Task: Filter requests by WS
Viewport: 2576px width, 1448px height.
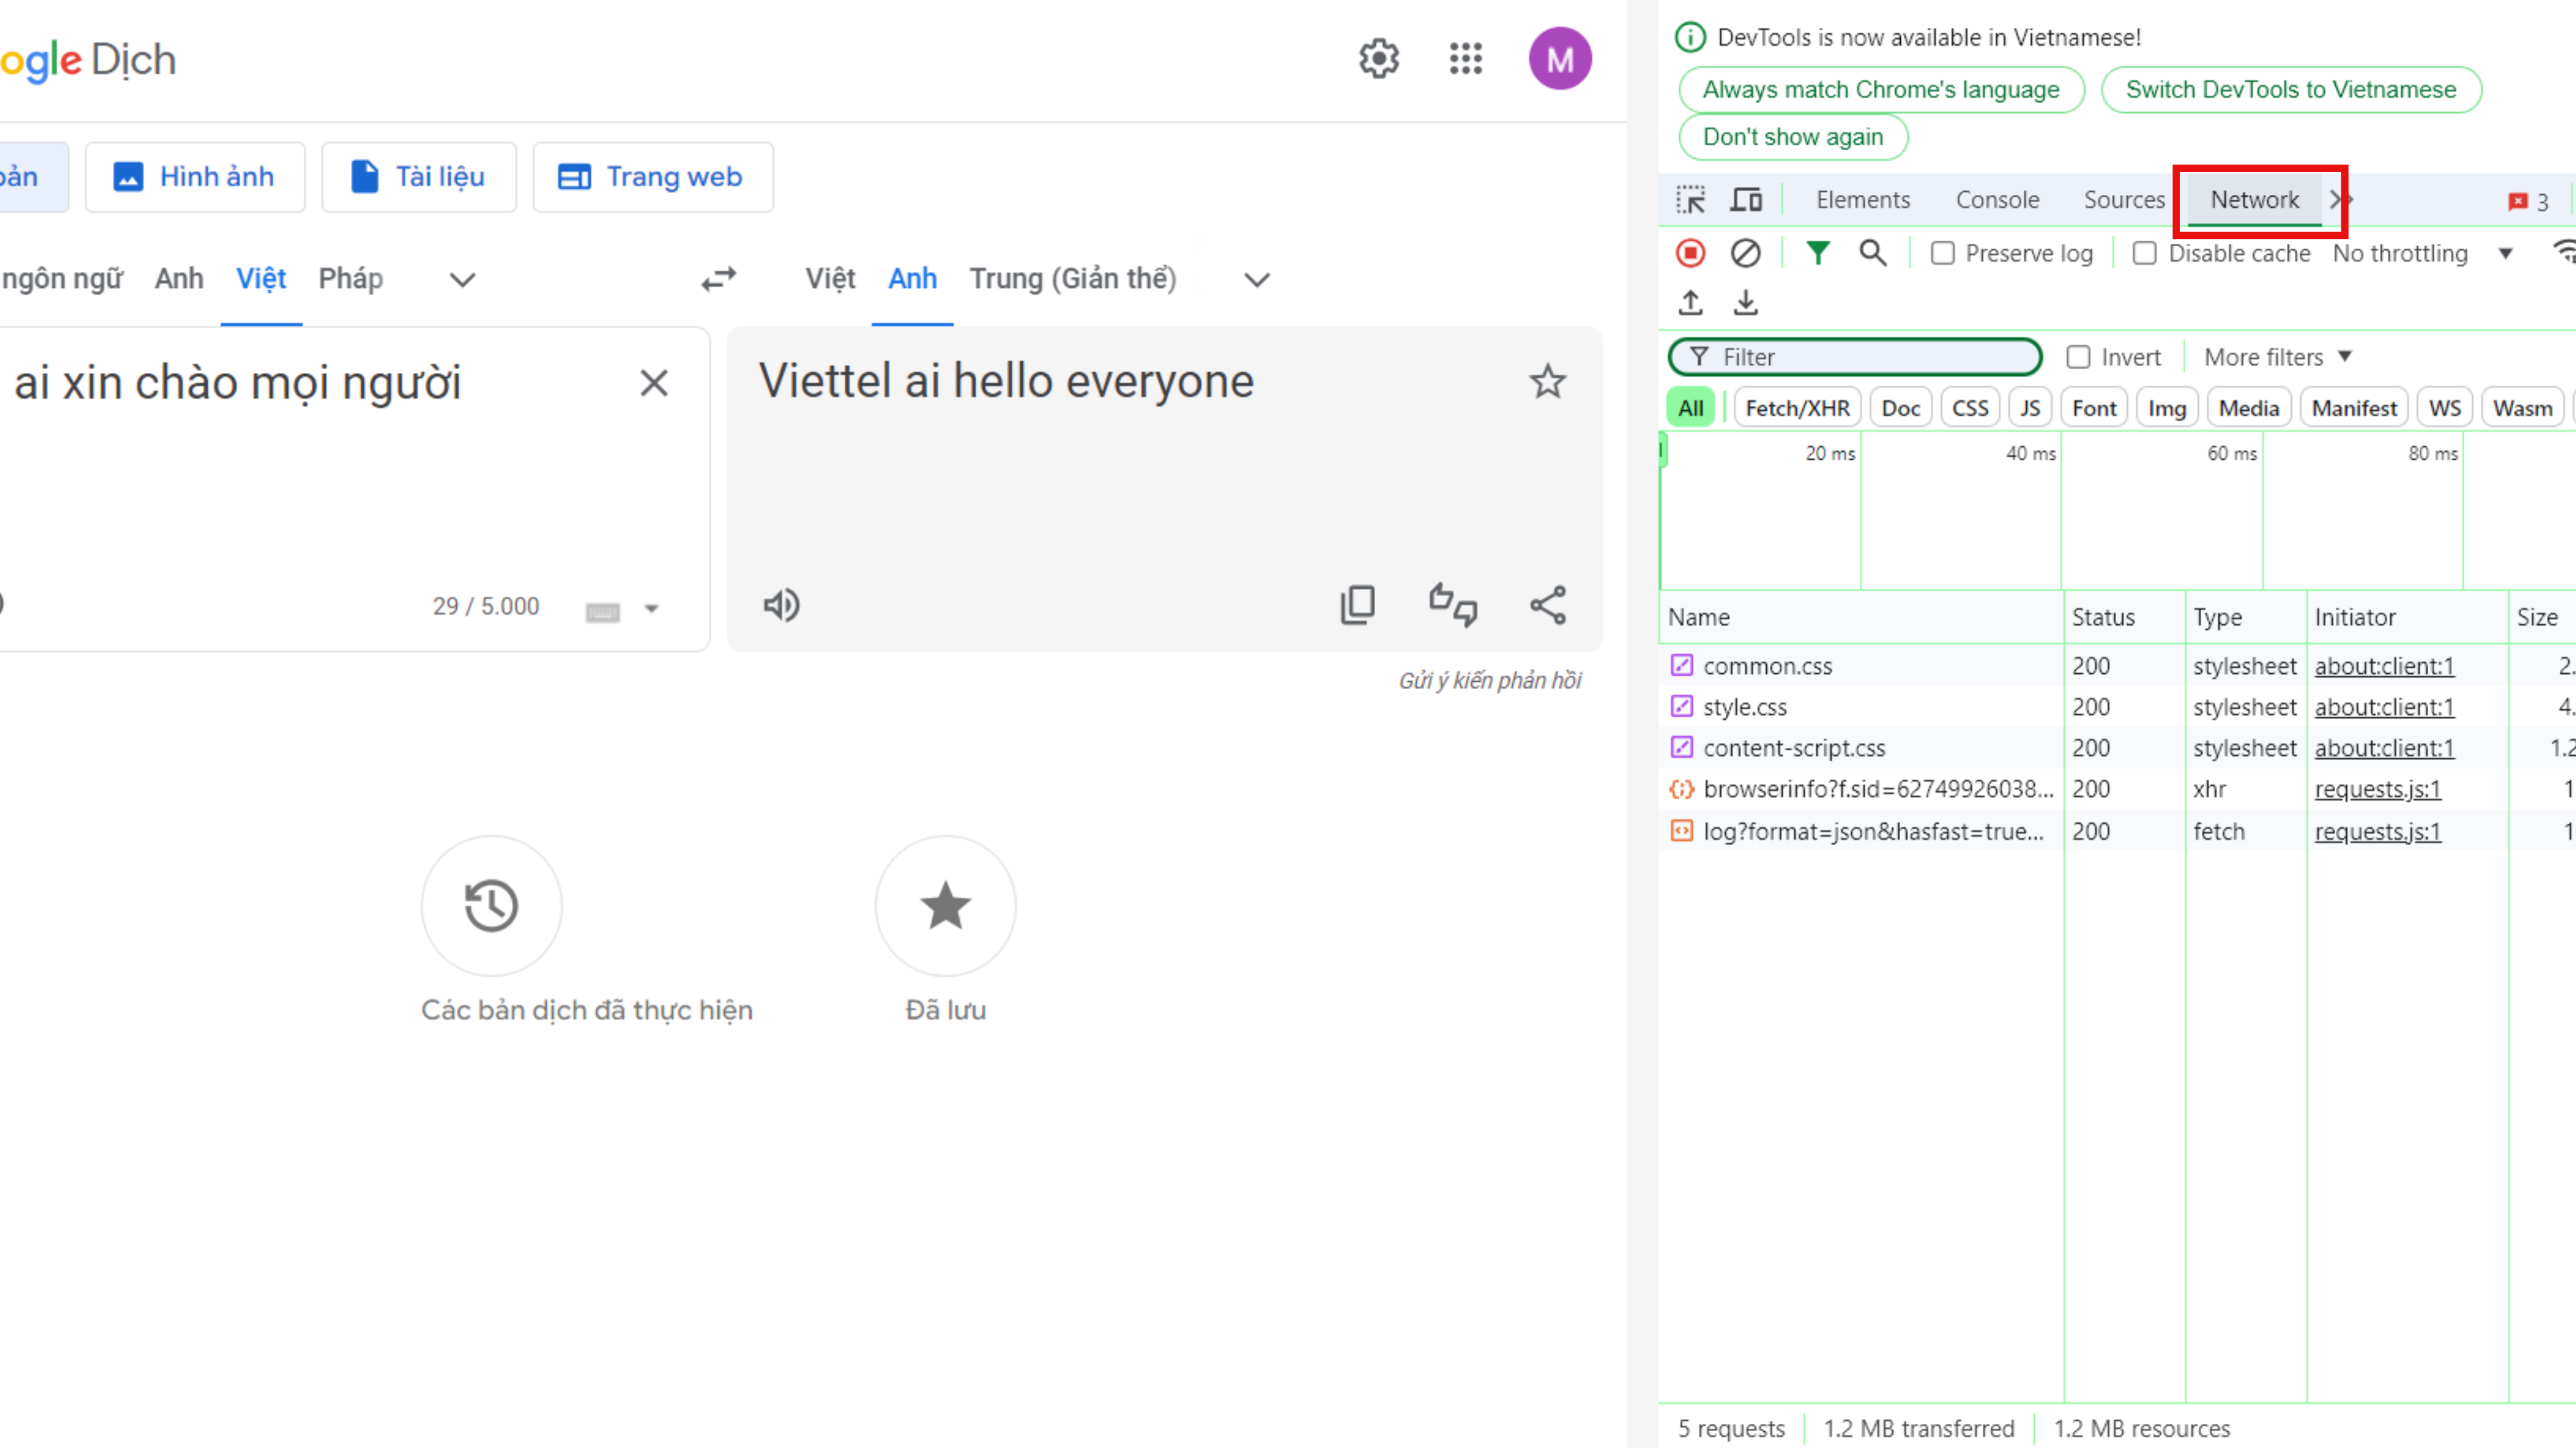Action: tap(2444, 408)
